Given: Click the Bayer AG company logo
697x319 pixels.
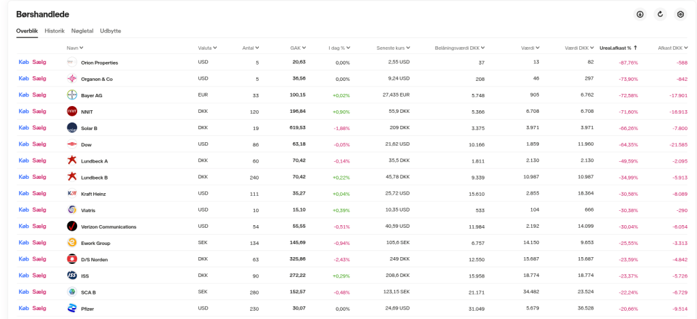Looking at the screenshot, I should (x=72, y=95).
